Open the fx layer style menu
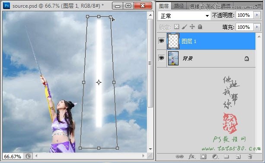Screen dimensions: 265x163 [x=192, y=157]
